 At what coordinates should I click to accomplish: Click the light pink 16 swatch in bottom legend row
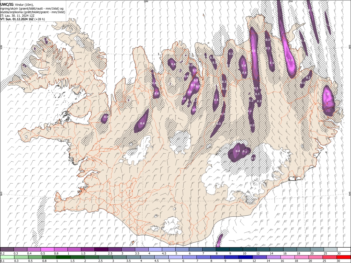288,257
